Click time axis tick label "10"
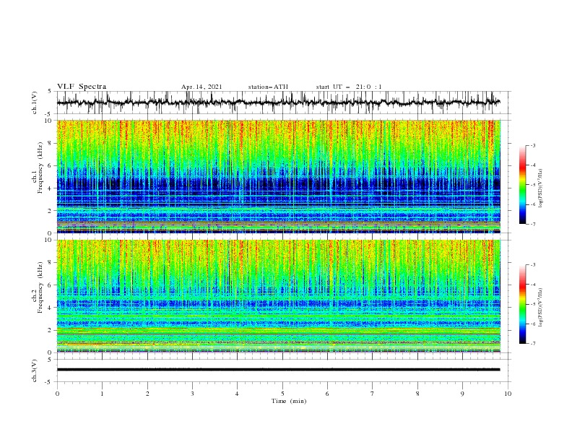Screen dimensions: 572x442 (x=508, y=394)
